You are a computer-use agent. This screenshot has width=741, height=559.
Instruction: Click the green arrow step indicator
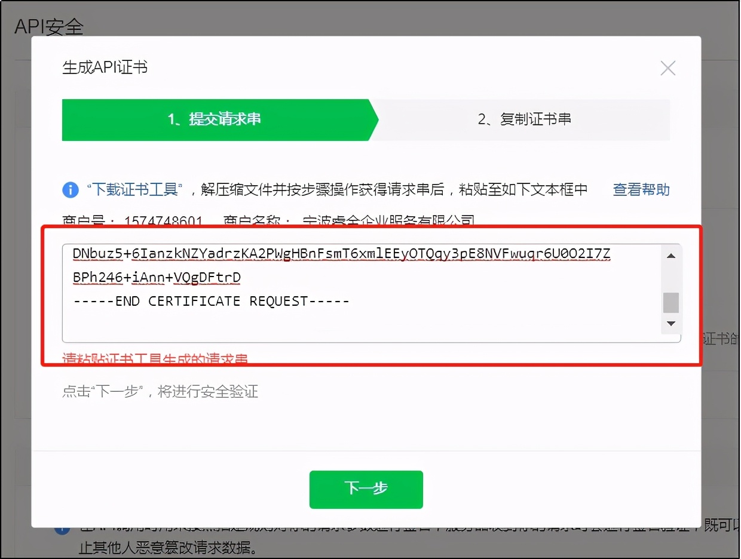pyautogui.click(x=218, y=119)
